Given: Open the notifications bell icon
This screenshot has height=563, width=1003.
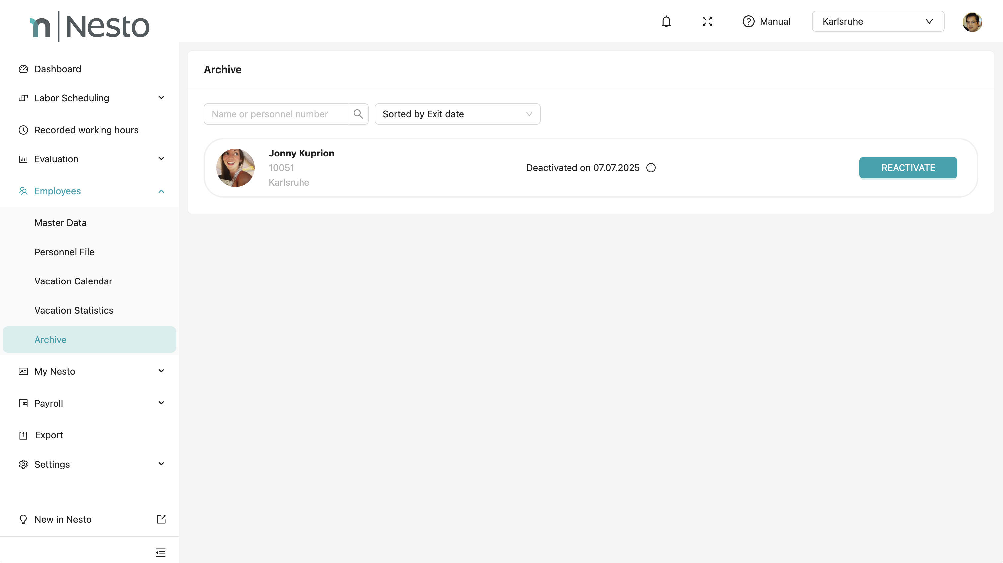Looking at the screenshot, I should point(666,22).
